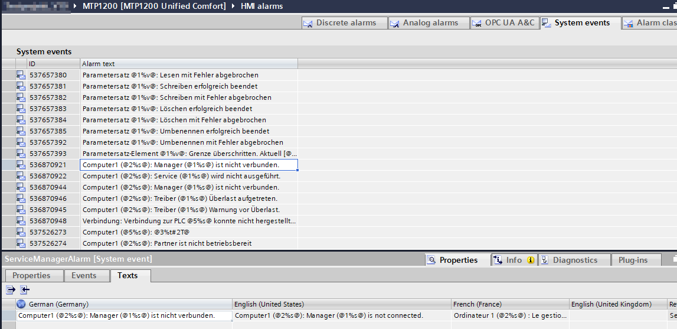Click system event icon for row 536870944
Screen dimensions: 677x329
pyautogui.click(x=21, y=187)
